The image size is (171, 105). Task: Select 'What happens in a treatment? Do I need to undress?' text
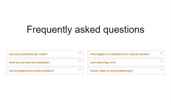tap(120, 54)
